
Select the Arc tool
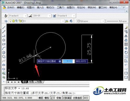tap(4, 48)
